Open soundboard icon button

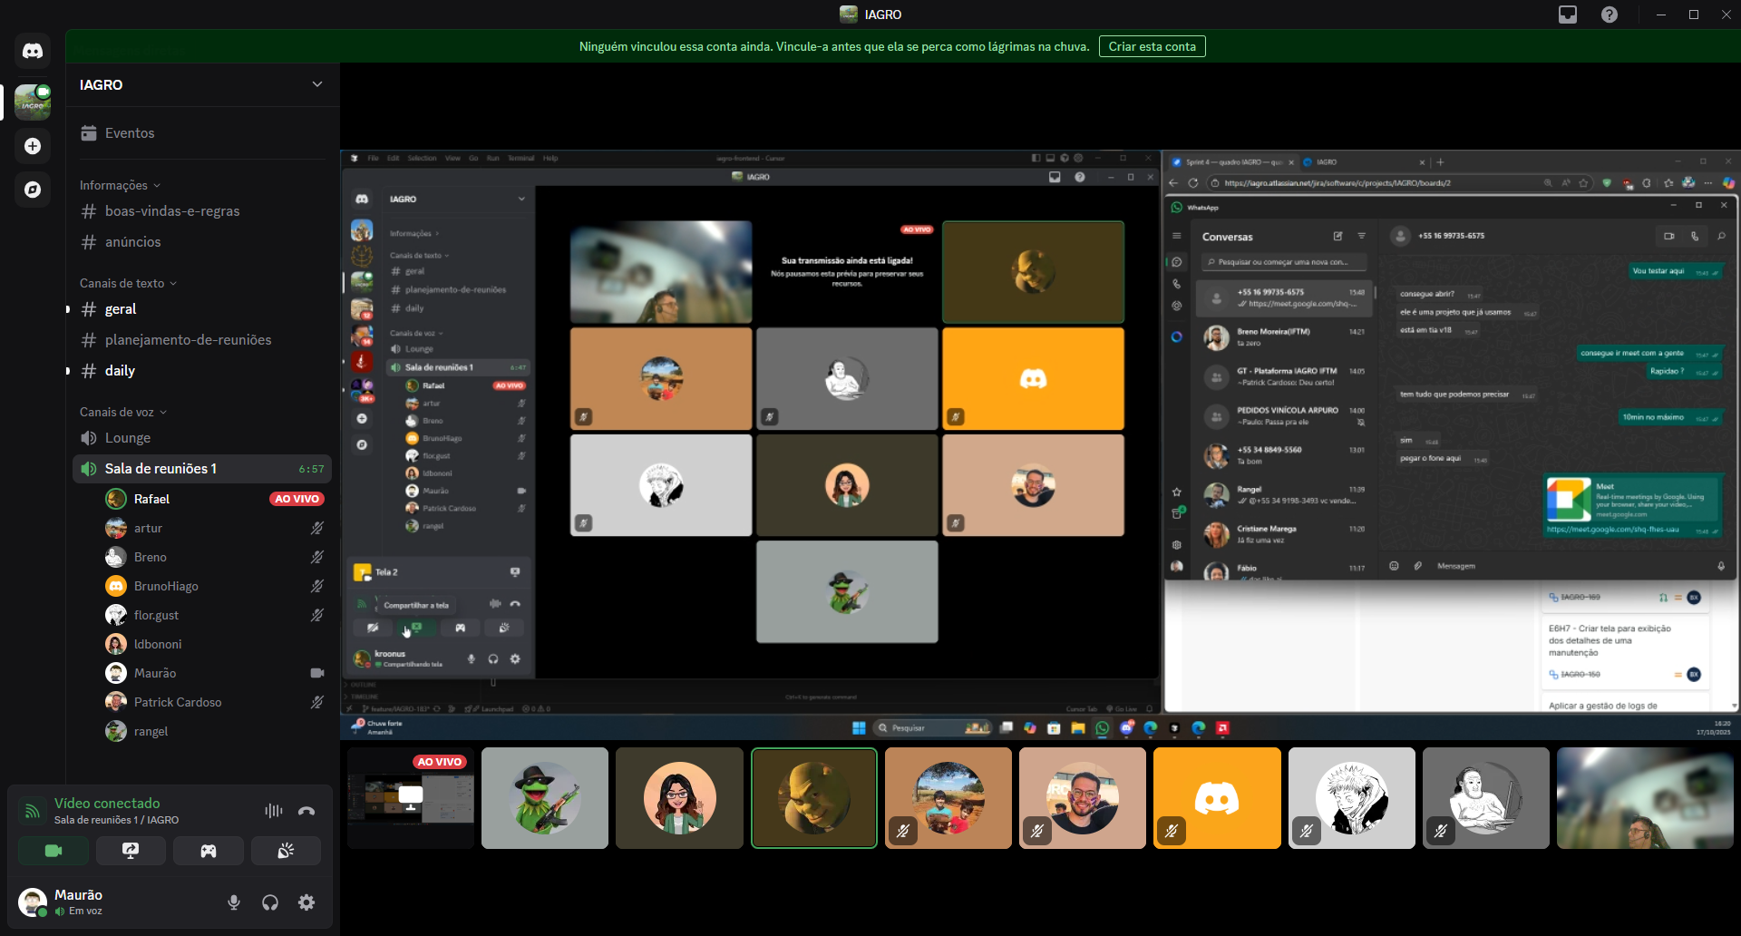286,851
